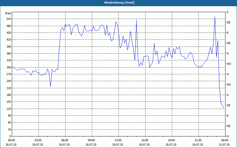Click the S label at the compass axis top
This screenshot has height=148, width=237.
tap(228, 12)
